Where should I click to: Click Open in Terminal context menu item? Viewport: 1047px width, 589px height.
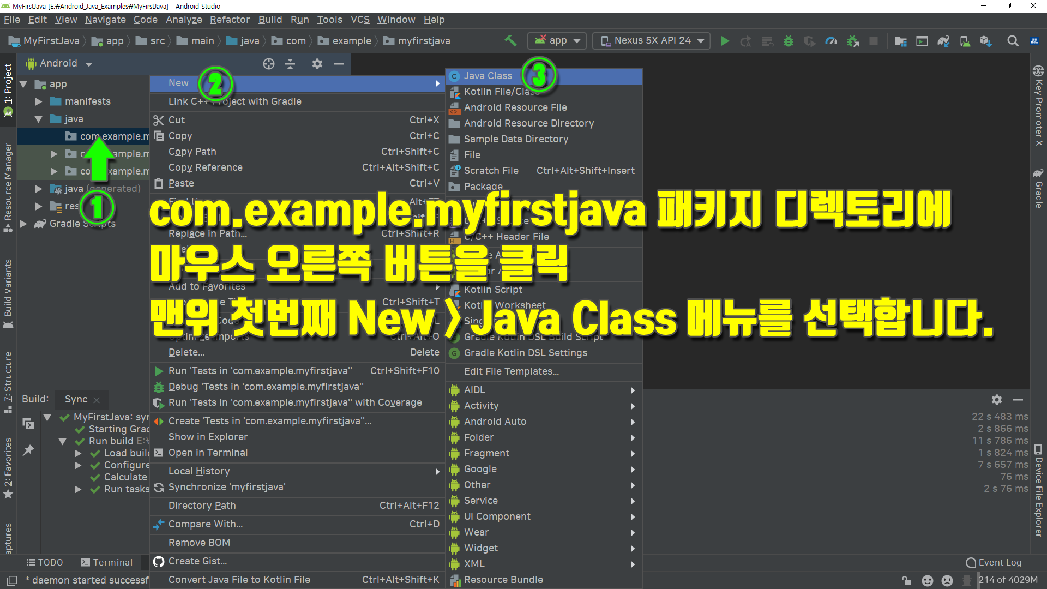click(x=298, y=453)
